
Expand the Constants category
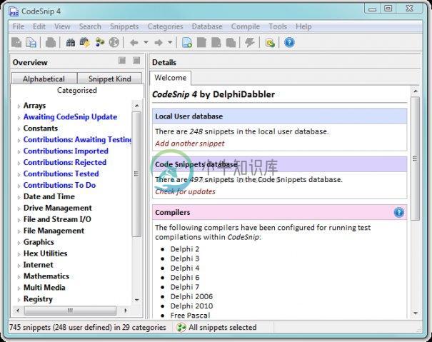[19, 129]
